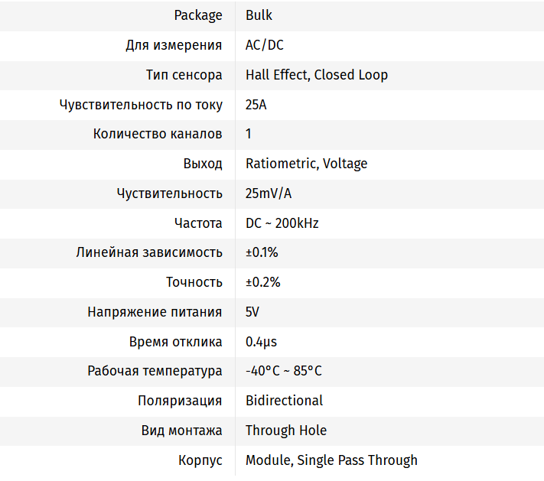Click the 'Корпус' row label
The width and height of the screenshot is (544, 481).
tap(200, 460)
